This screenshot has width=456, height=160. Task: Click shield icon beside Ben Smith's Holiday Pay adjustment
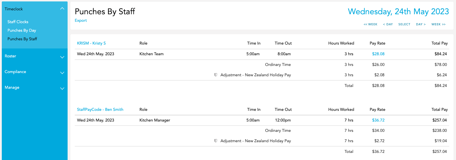(216, 141)
